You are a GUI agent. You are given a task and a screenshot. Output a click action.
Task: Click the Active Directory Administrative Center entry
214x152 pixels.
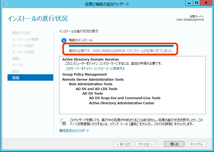(x=122, y=103)
